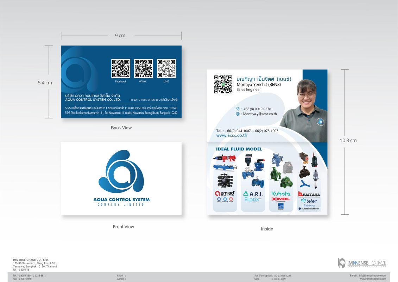Open the www.acsc.co.th website link
The width and height of the screenshot is (398, 282).
(232, 135)
